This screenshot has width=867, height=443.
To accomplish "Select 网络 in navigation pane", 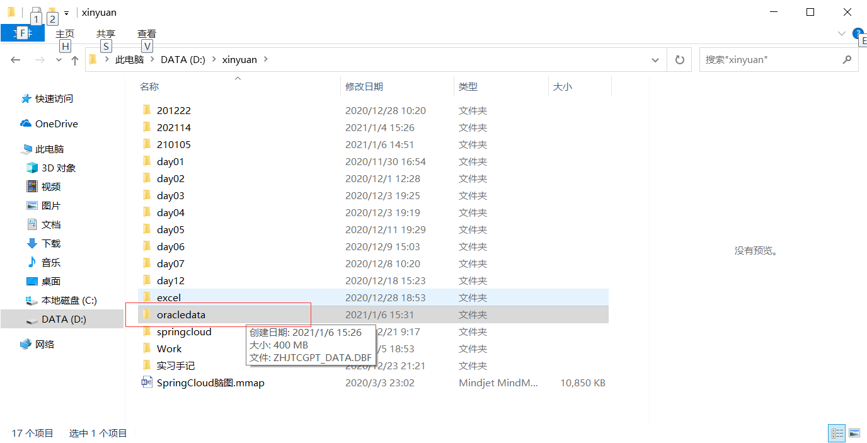I will [45, 344].
